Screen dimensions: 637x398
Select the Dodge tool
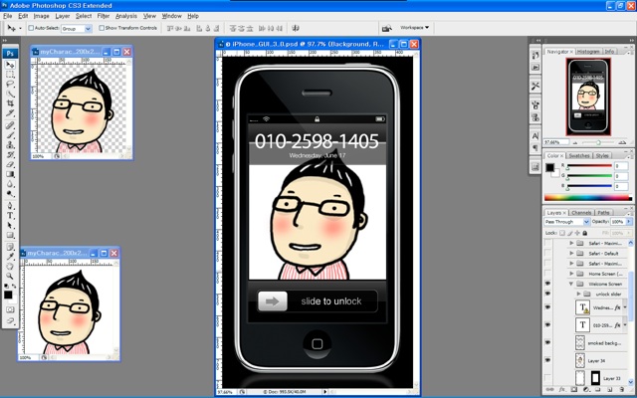click(10, 194)
